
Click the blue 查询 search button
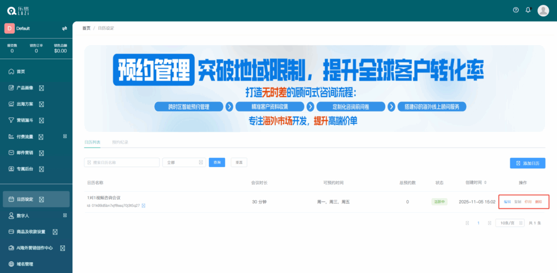pyautogui.click(x=217, y=162)
